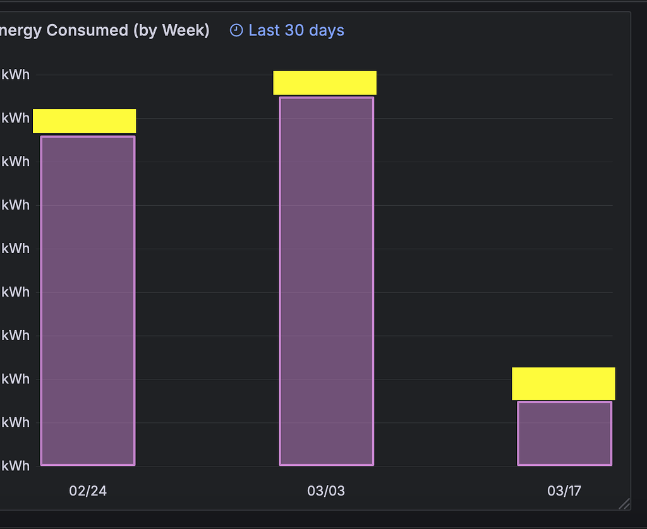Click the yellow segment atop the 03/17 bar

[x=563, y=383]
